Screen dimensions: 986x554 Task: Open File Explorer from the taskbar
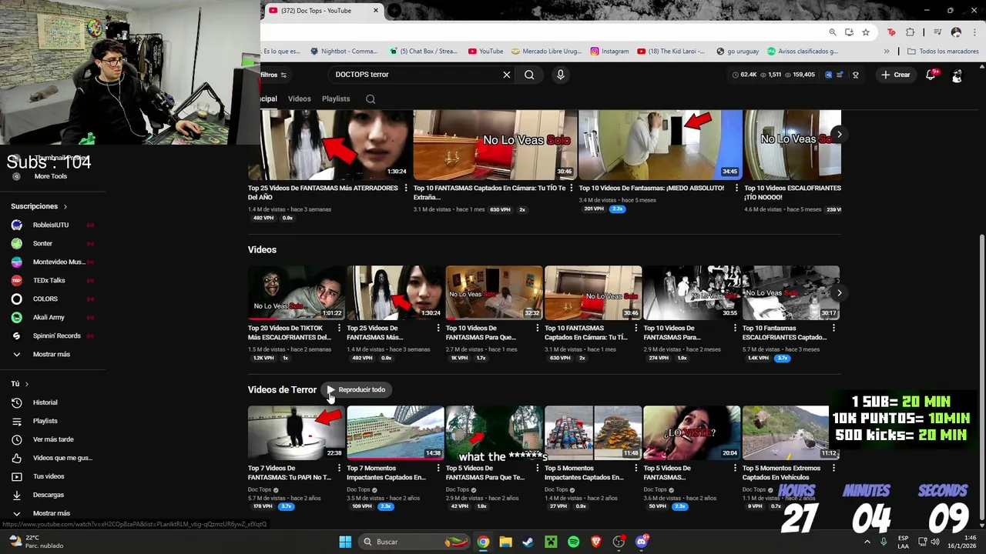pyautogui.click(x=505, y=542)
